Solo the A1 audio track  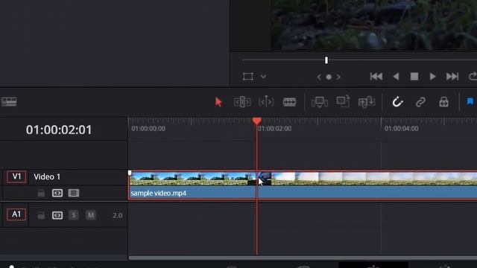74,215
